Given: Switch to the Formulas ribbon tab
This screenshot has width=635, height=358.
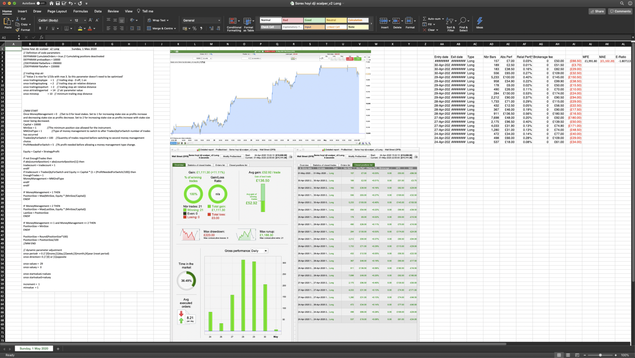Looking at the screenshot, I should [x=80, y=11].
